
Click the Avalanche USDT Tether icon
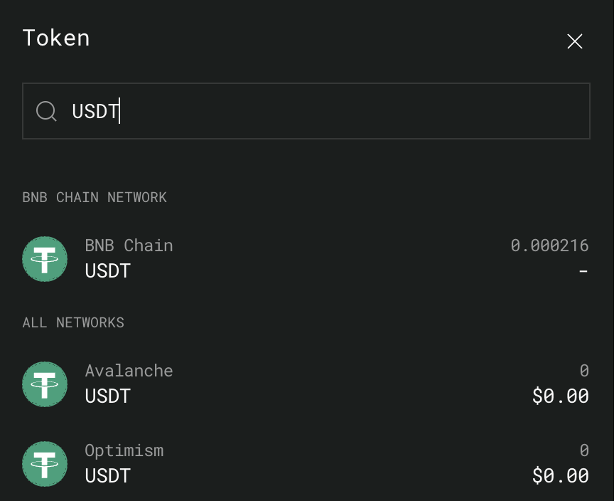point(45,384)
